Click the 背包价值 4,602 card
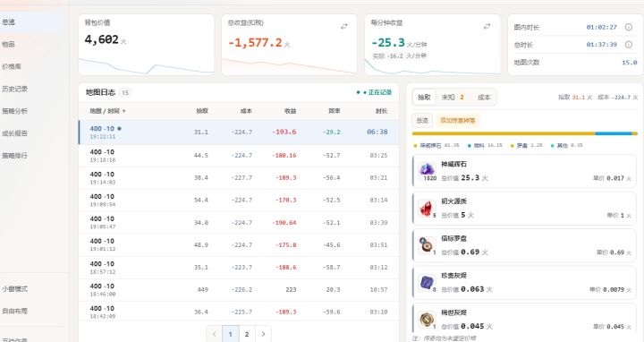The image size is (644, 342). 146,45
